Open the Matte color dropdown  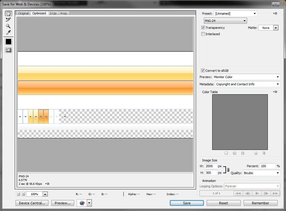pyautogui.click(x=276, y=27)
